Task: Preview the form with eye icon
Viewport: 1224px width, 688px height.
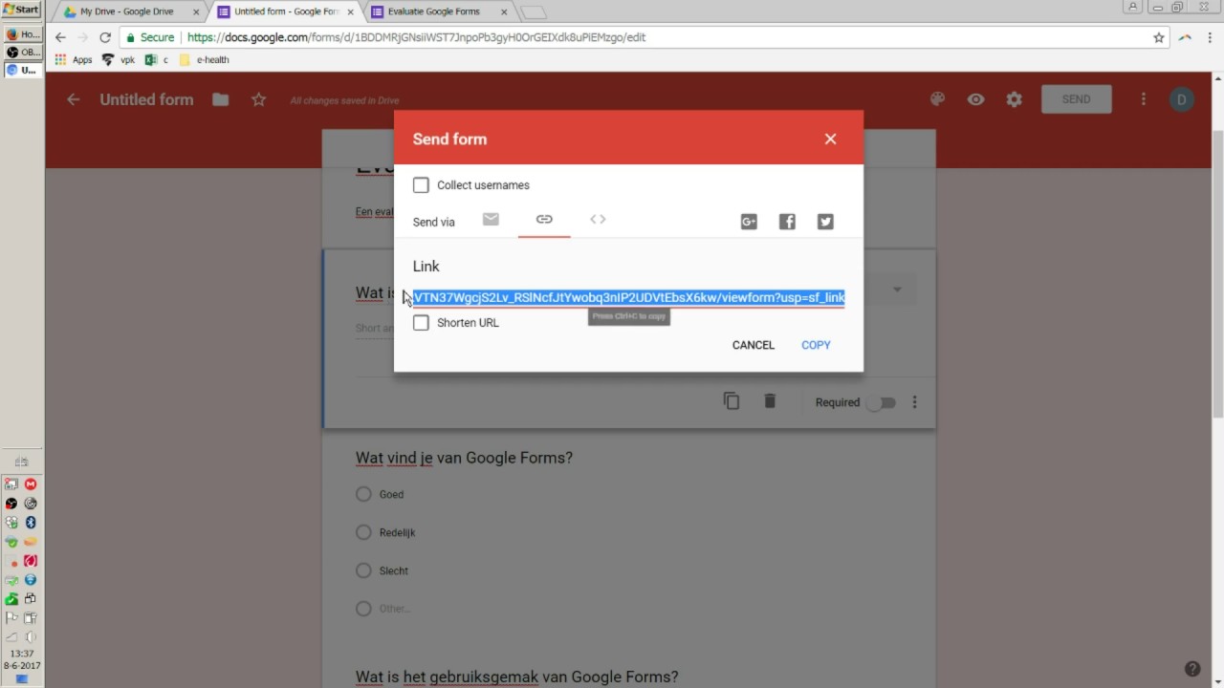Action: (975, 99)
